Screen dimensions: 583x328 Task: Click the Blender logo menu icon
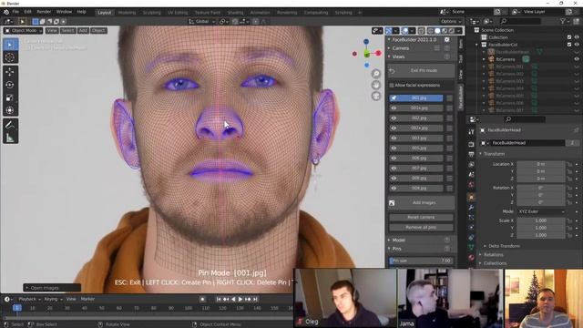(6, 12)
